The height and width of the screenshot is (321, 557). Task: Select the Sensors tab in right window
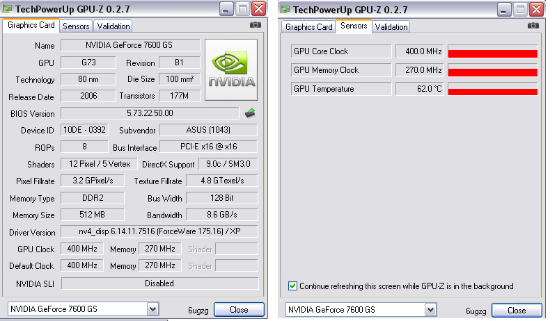pos(354,26)
